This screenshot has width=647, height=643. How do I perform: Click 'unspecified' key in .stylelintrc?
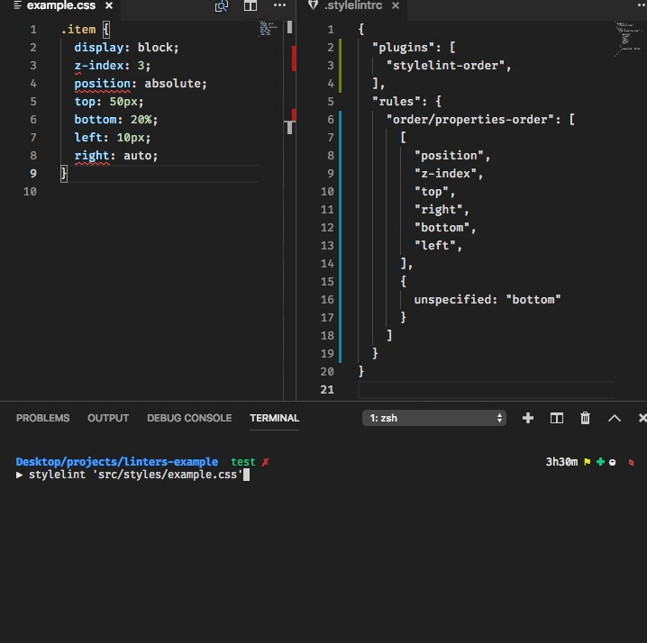tap(452, 300)
